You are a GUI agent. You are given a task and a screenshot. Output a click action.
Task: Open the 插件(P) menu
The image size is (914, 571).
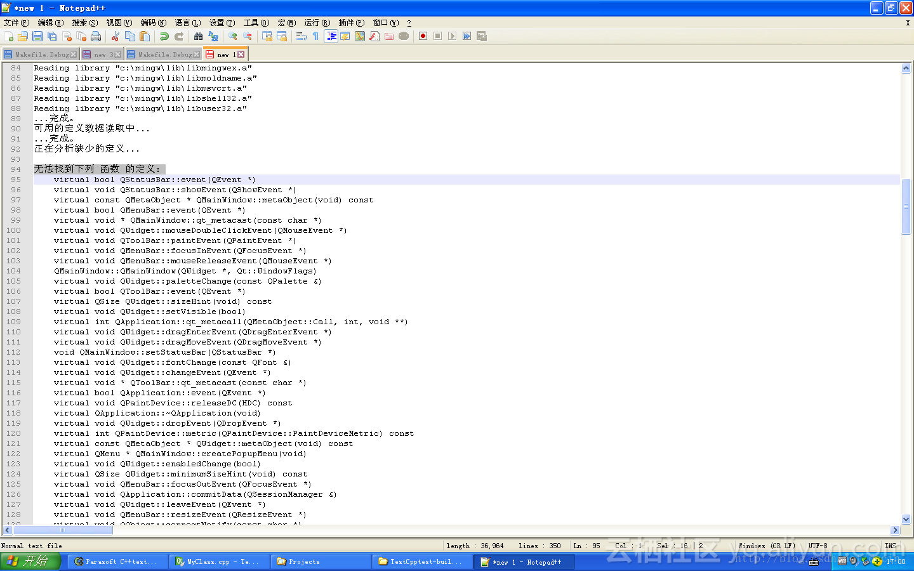click(x=351, y=23)
